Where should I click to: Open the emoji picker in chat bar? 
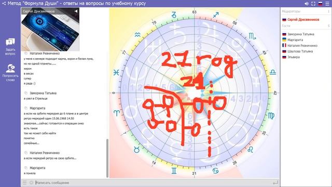click(31, 182)
